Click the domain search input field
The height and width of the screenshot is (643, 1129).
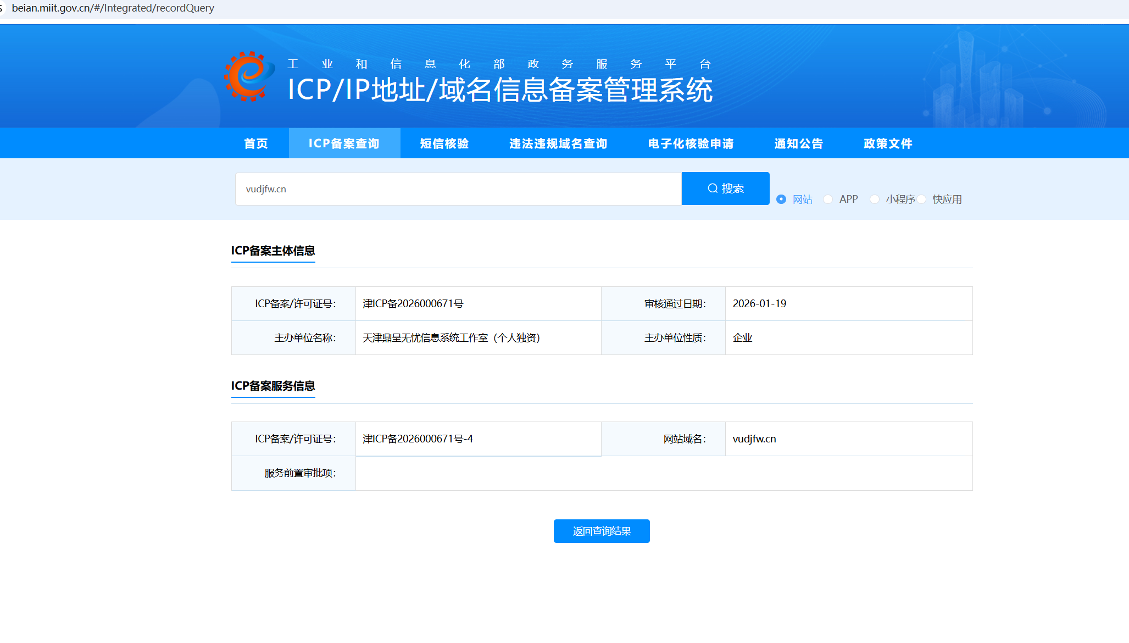point(458,189)
